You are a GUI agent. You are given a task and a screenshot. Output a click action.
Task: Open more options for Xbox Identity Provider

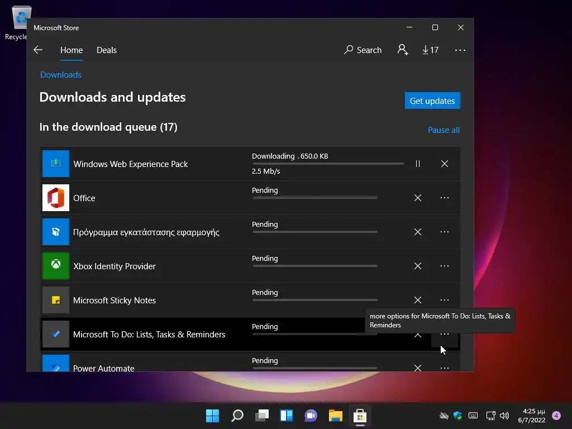pos(444,266)
